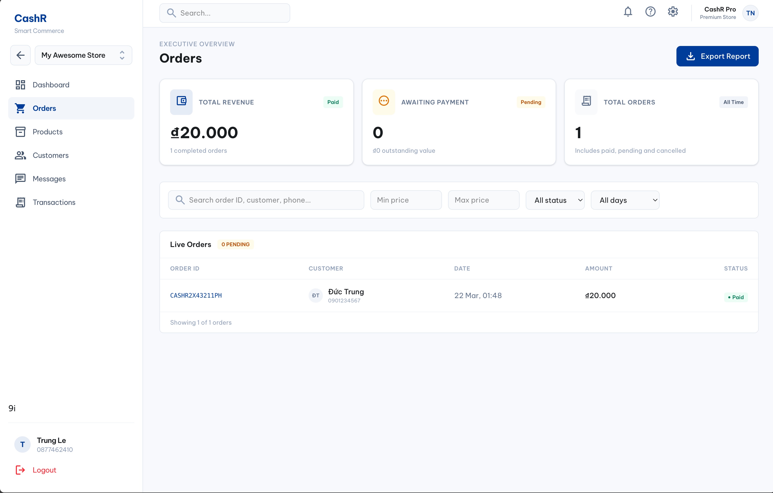Click the back arrow button in sidebar
This screenshot has width=773, height=493.
coord(20,55)
